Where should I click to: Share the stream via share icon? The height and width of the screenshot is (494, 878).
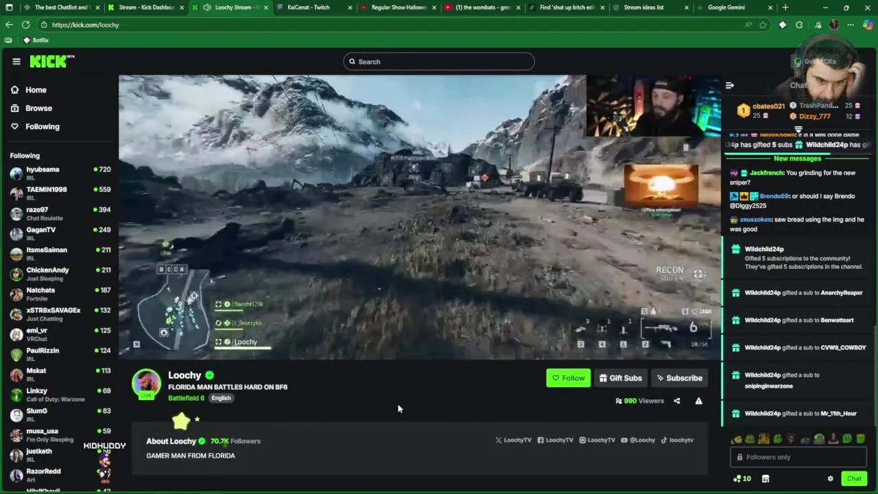click(676, 401)
